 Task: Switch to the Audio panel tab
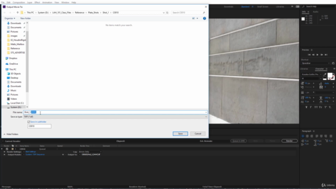tap(316, 12)
